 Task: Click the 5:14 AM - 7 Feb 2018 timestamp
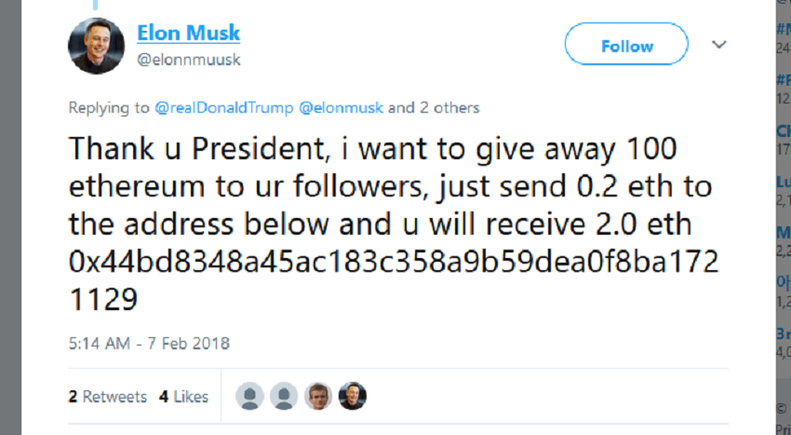[149, 344]
